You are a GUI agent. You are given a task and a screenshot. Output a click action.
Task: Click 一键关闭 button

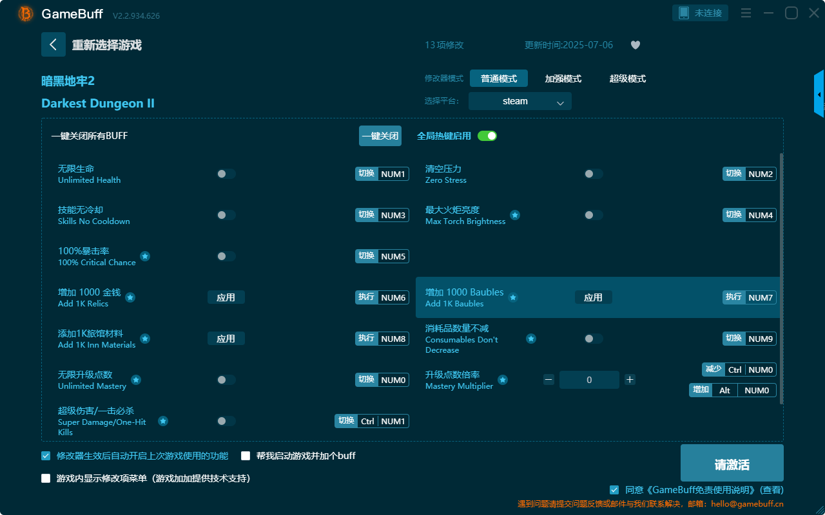click(380, 136)
